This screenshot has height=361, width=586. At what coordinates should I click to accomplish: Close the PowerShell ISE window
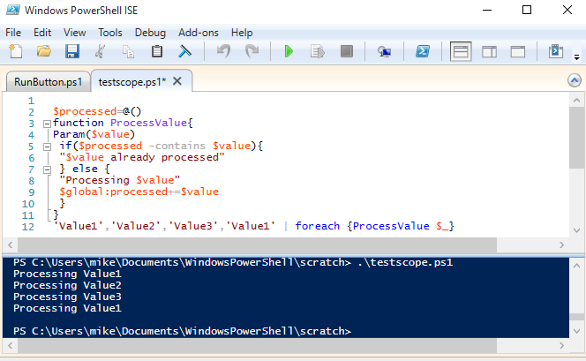tap(567, 10)
